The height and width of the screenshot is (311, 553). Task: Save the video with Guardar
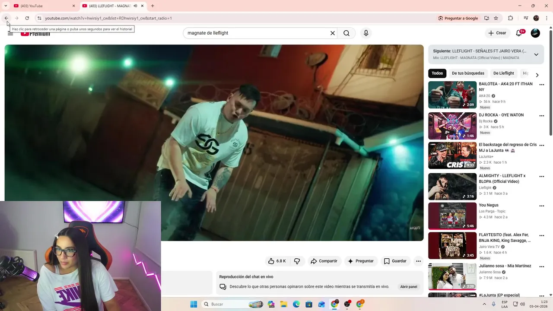(395, 261)
